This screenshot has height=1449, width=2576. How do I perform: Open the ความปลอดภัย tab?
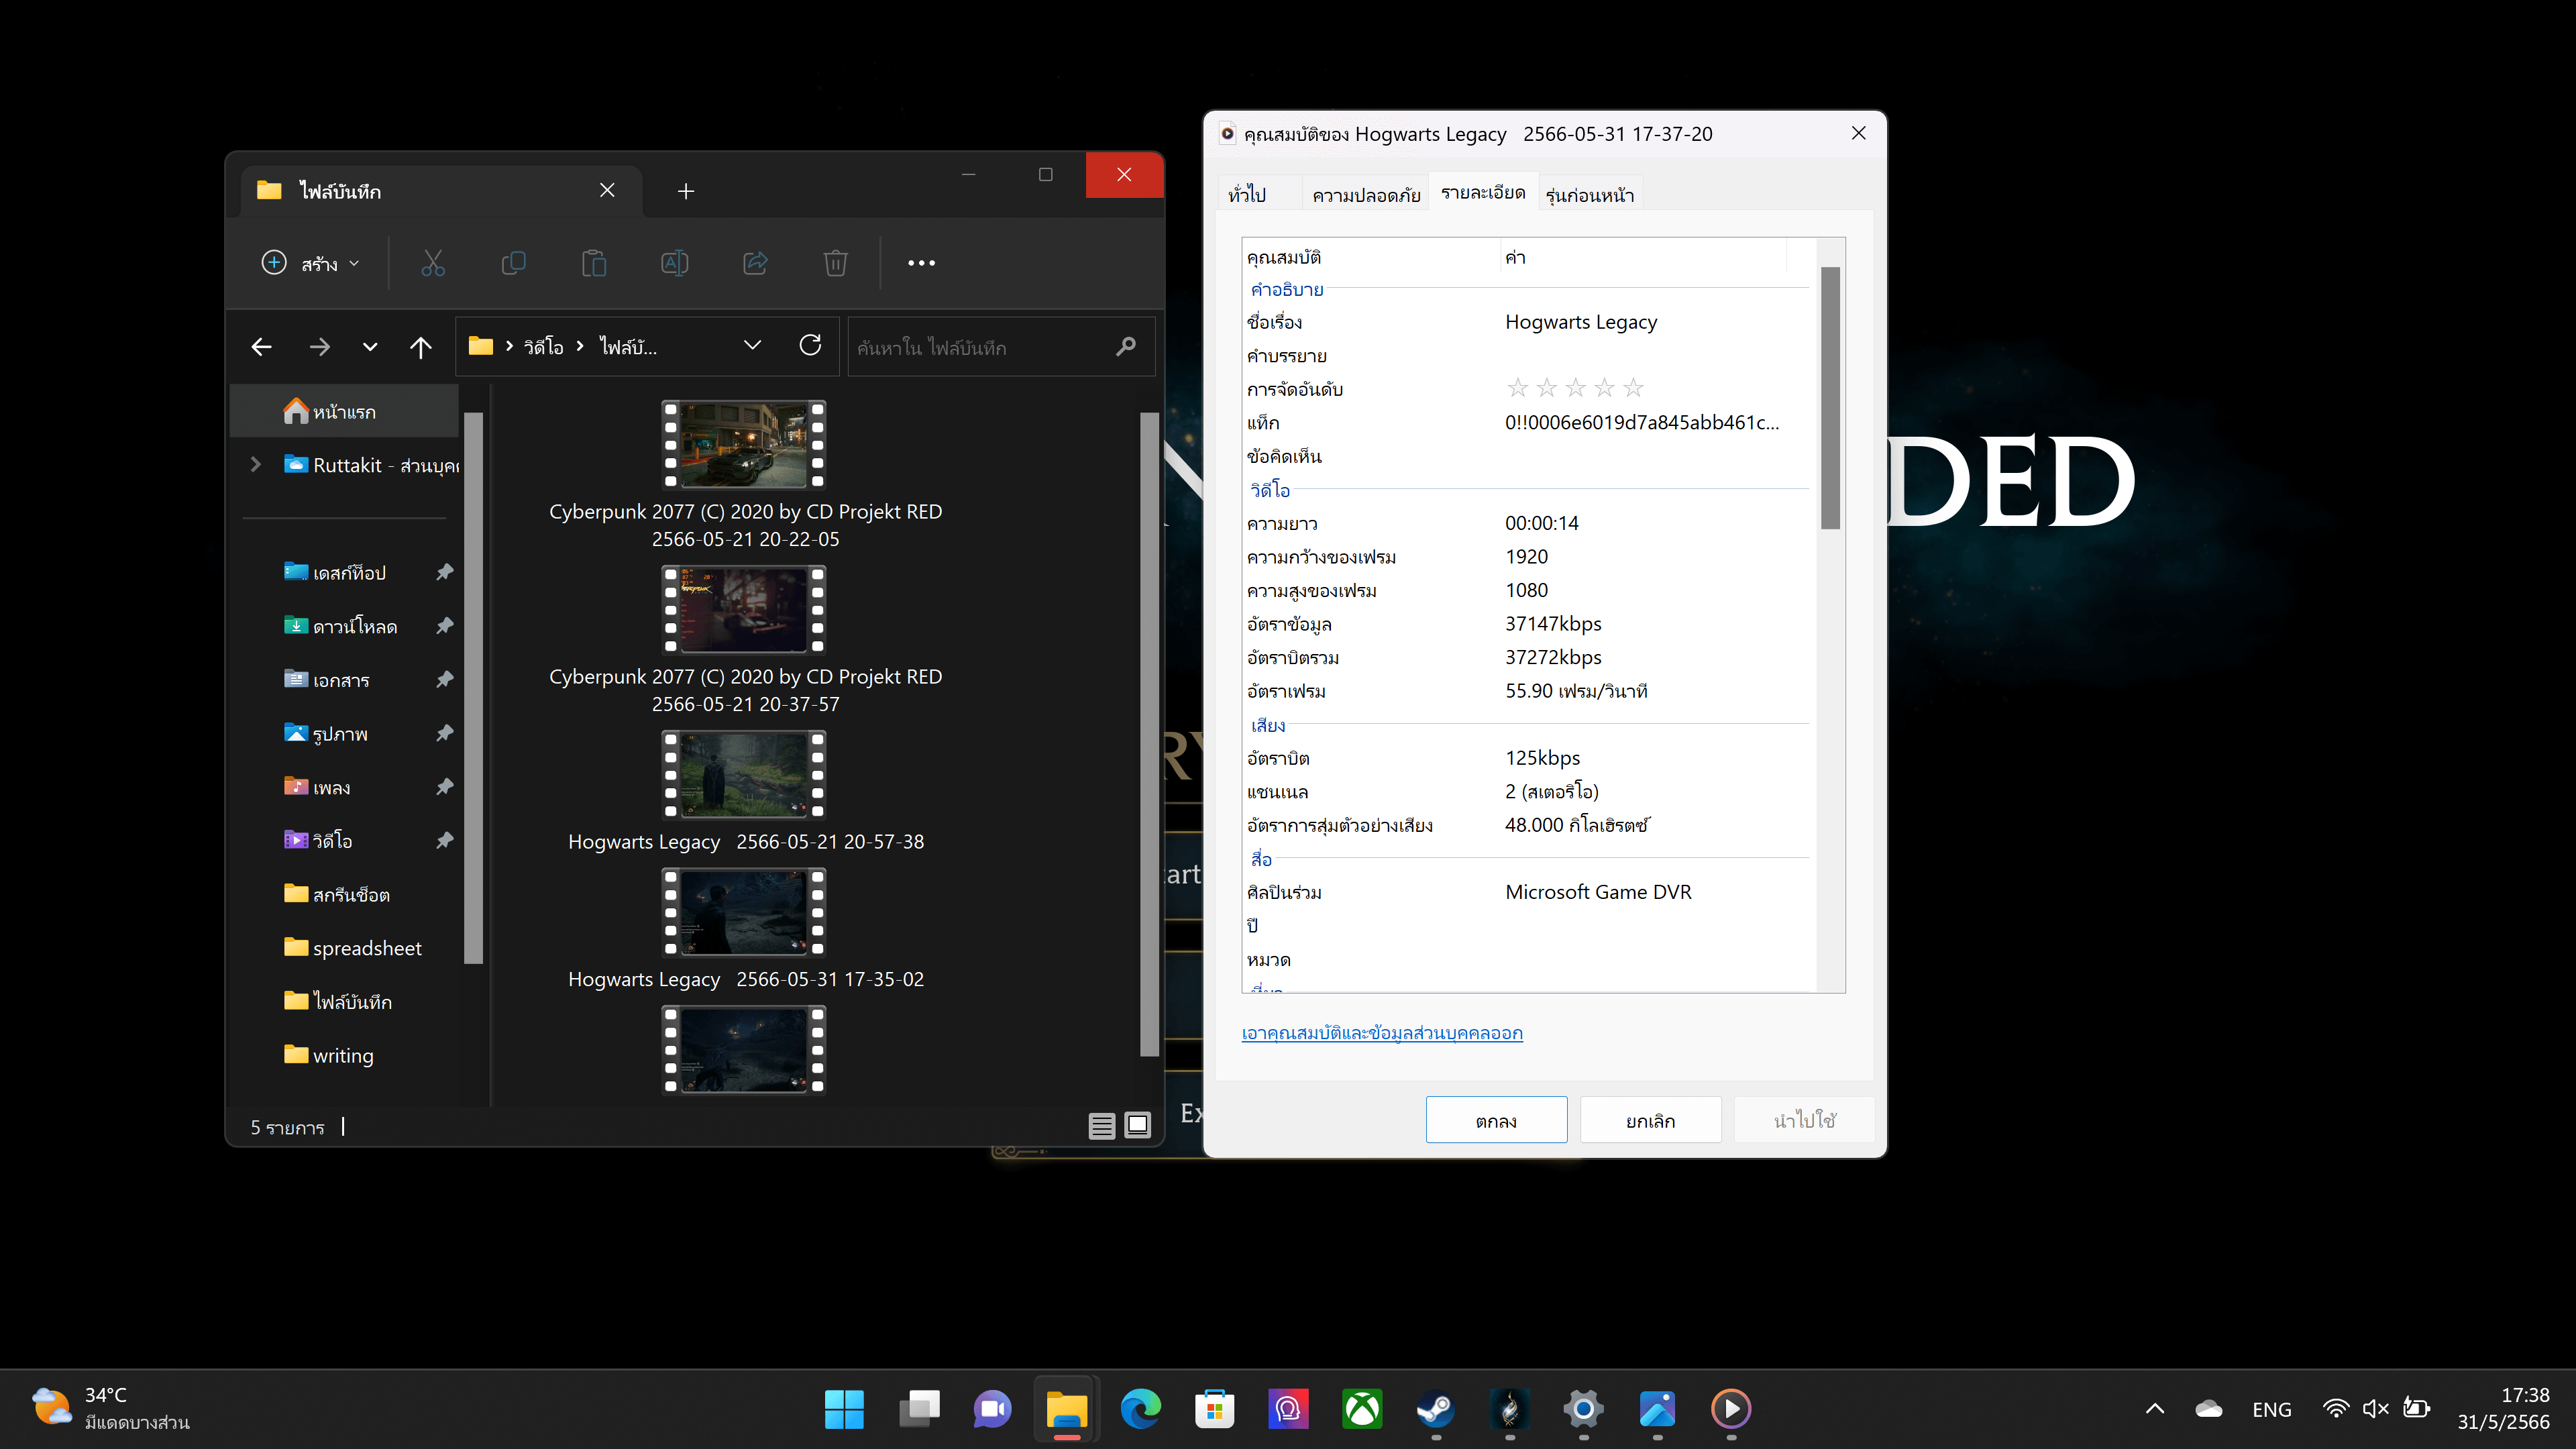1366,194
